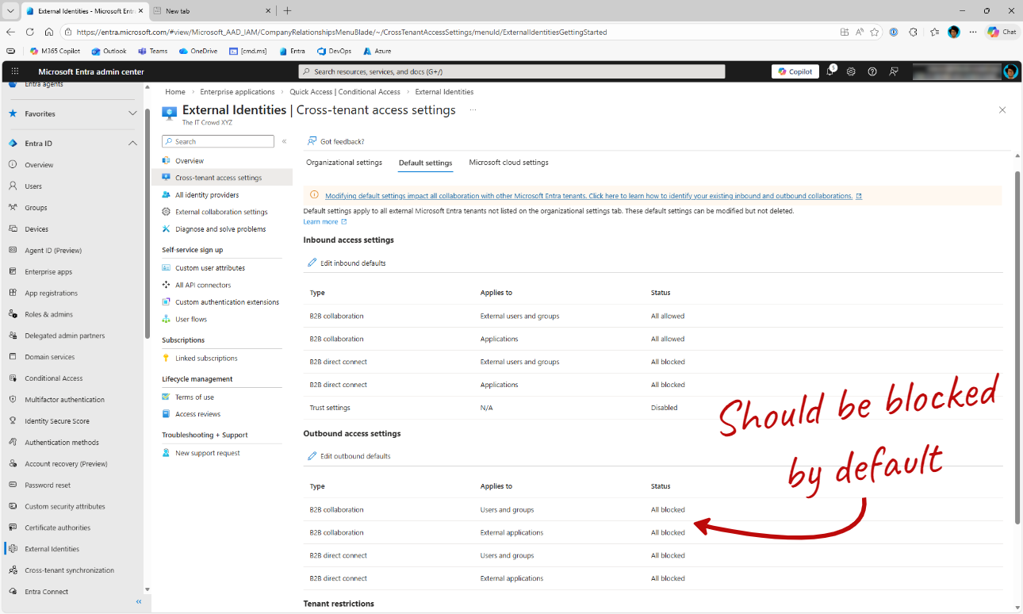Open Domain services in navigation
Screen dimensions: 1023x614
click(49, 357)
